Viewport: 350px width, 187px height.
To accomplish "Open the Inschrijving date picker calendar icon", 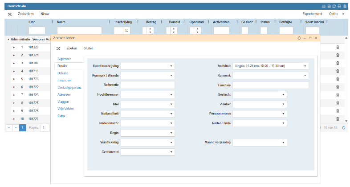I will (x=126, y=31).
